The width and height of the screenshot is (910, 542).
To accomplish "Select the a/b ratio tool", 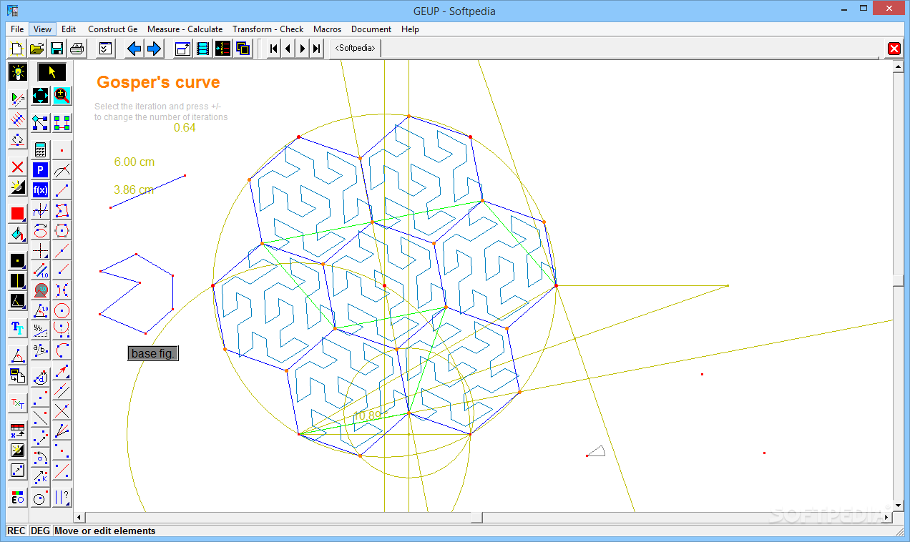I will point(41,350).
